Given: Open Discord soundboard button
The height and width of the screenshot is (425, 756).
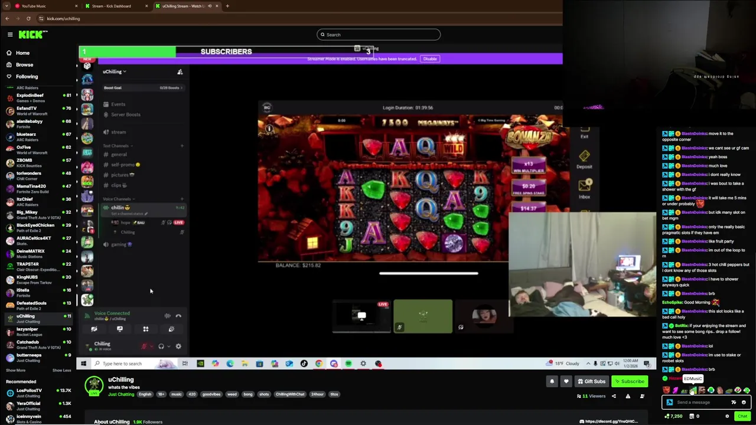Looking at the screenshot, I should [x=171, y=329].
